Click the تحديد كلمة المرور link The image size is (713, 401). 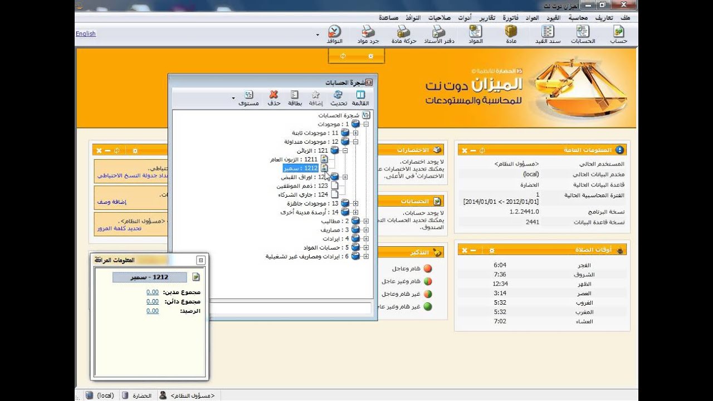[119, 228]
